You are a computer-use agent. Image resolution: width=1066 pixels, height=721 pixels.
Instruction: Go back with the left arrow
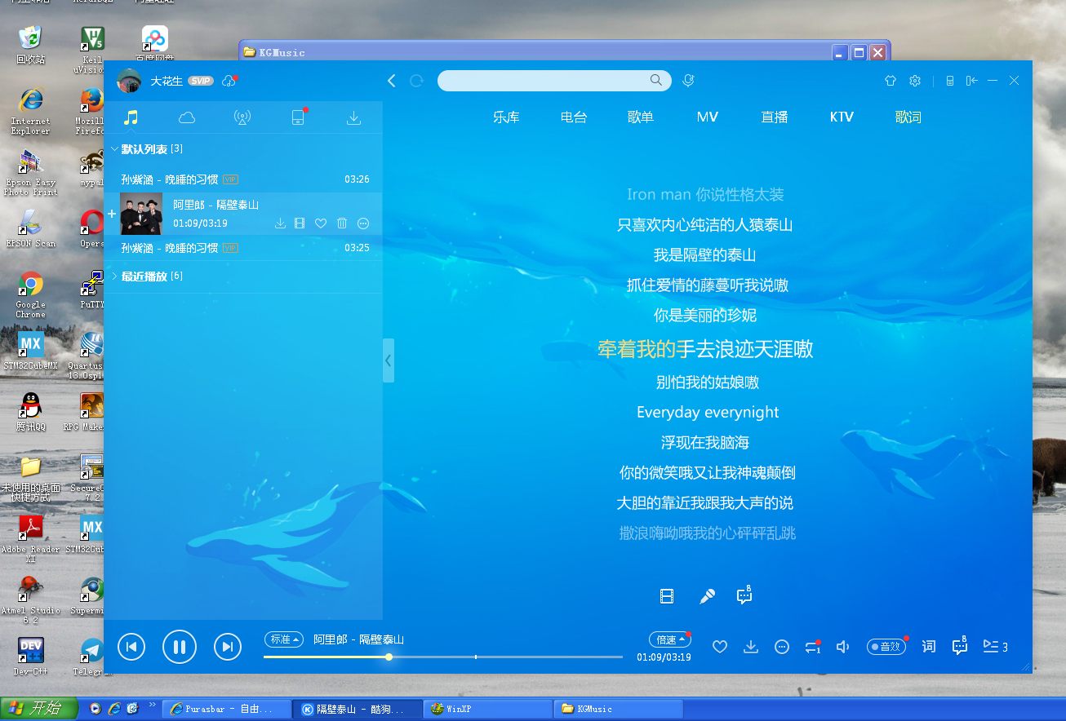[392, 81]
